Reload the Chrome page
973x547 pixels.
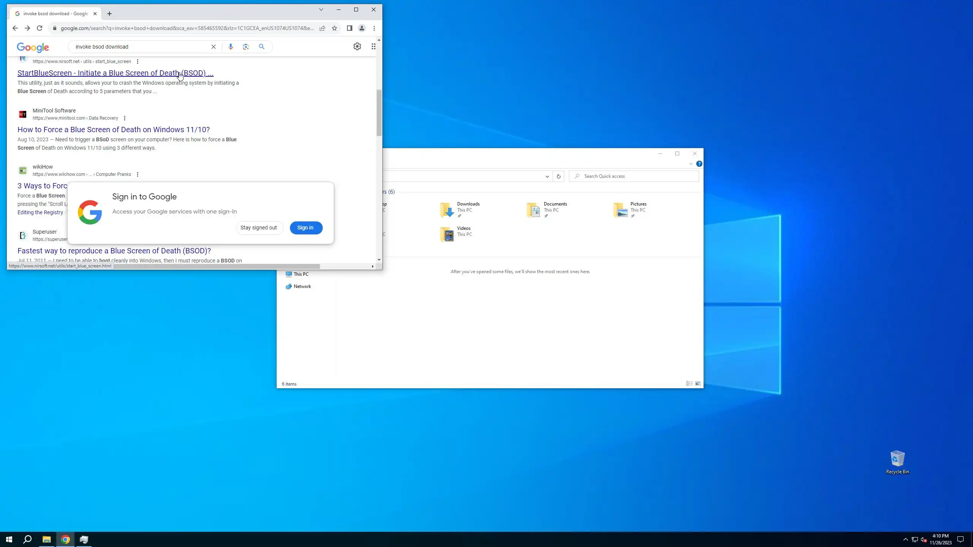coord(40,28)
